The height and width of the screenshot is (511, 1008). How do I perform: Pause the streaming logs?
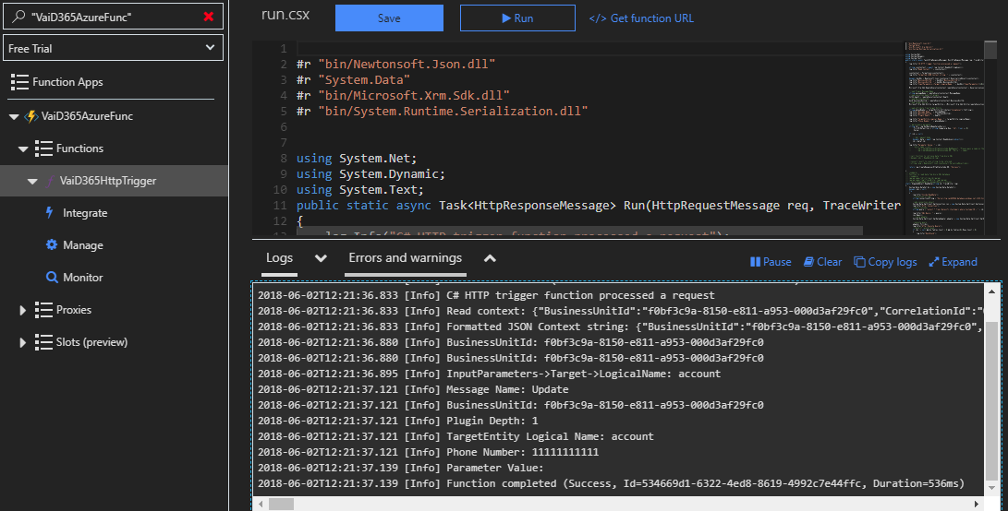[x=771, y=262]
